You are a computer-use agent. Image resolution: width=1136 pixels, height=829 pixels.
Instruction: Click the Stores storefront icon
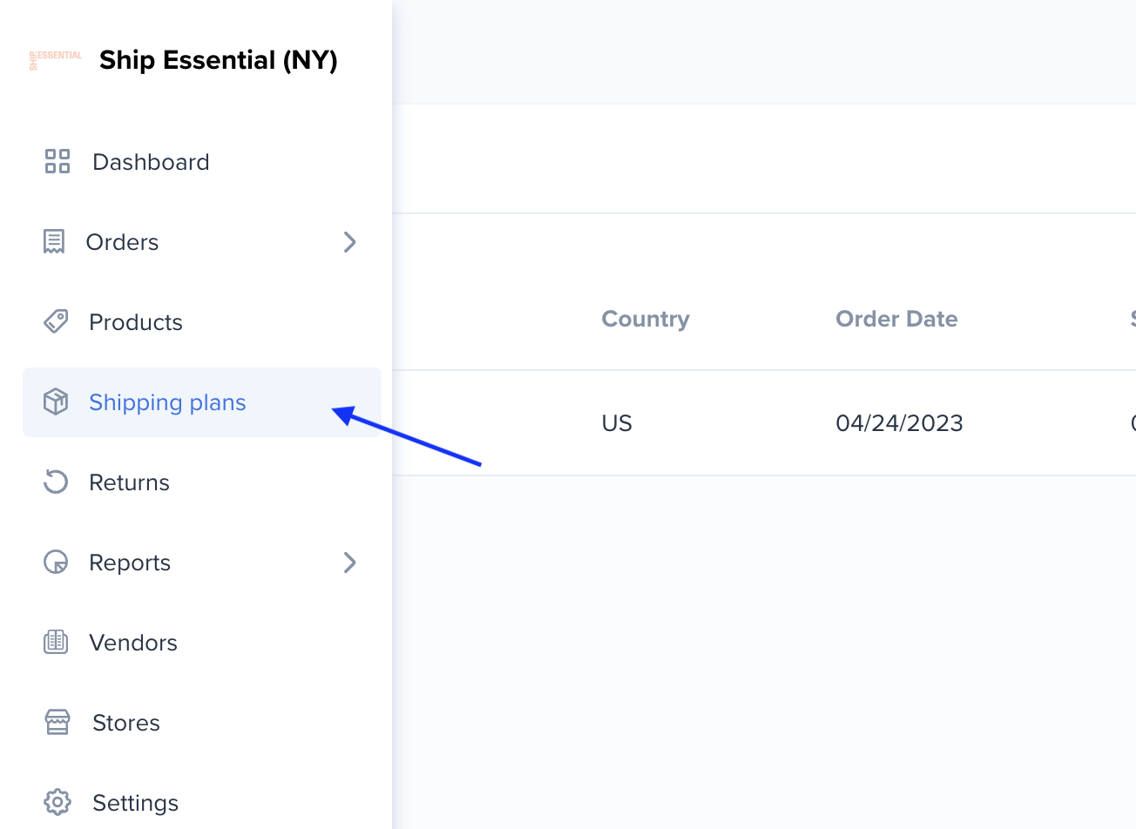57,722
